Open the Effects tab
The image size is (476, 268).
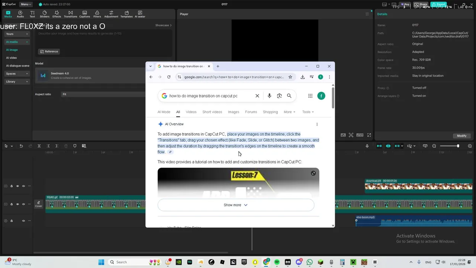point(57,14)
